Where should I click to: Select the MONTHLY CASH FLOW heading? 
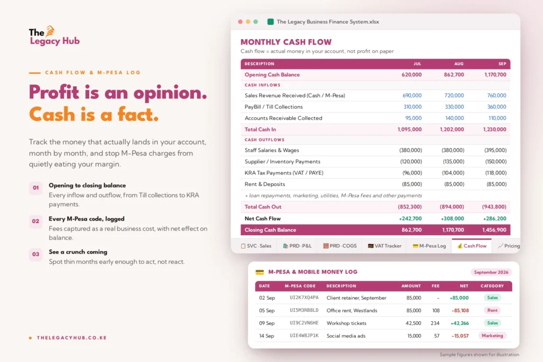pos(286,42)
